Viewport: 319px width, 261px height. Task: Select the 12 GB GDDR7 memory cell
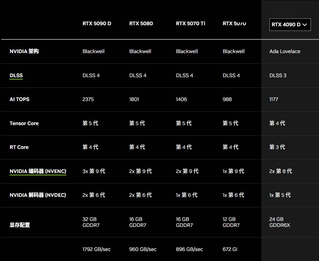pos(231,222)
